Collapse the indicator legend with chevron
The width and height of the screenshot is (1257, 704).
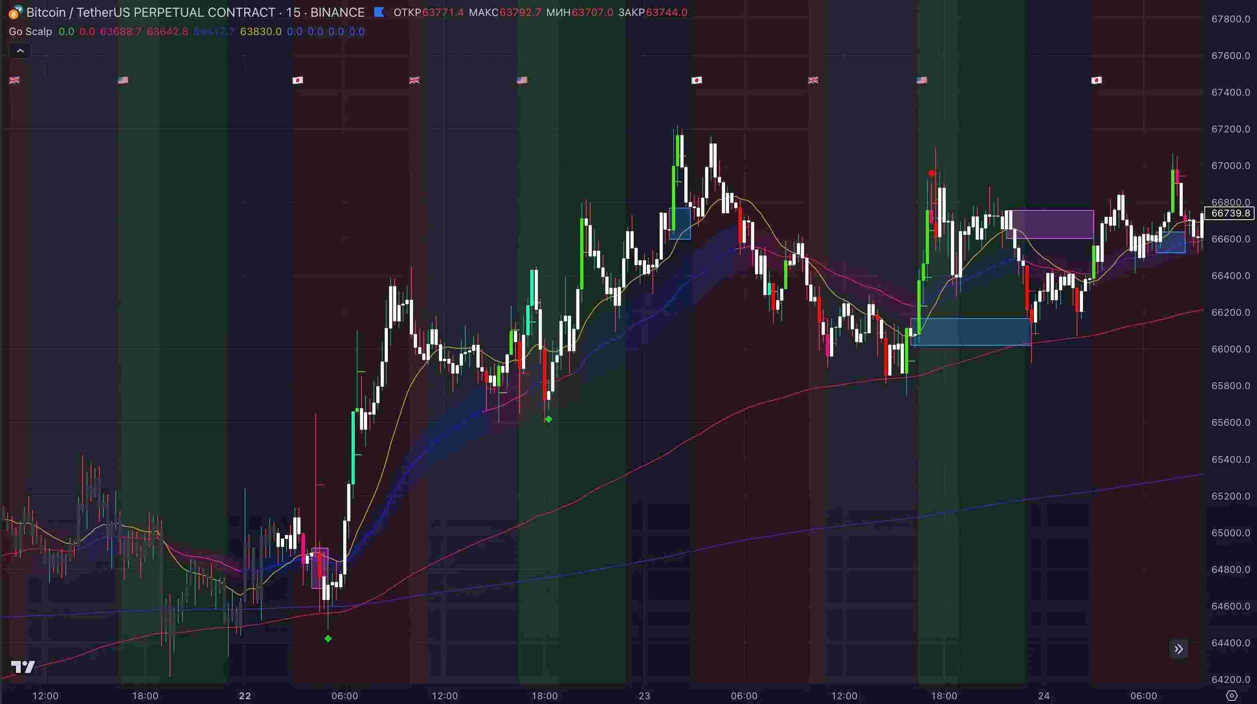click(x=20, y=51)
